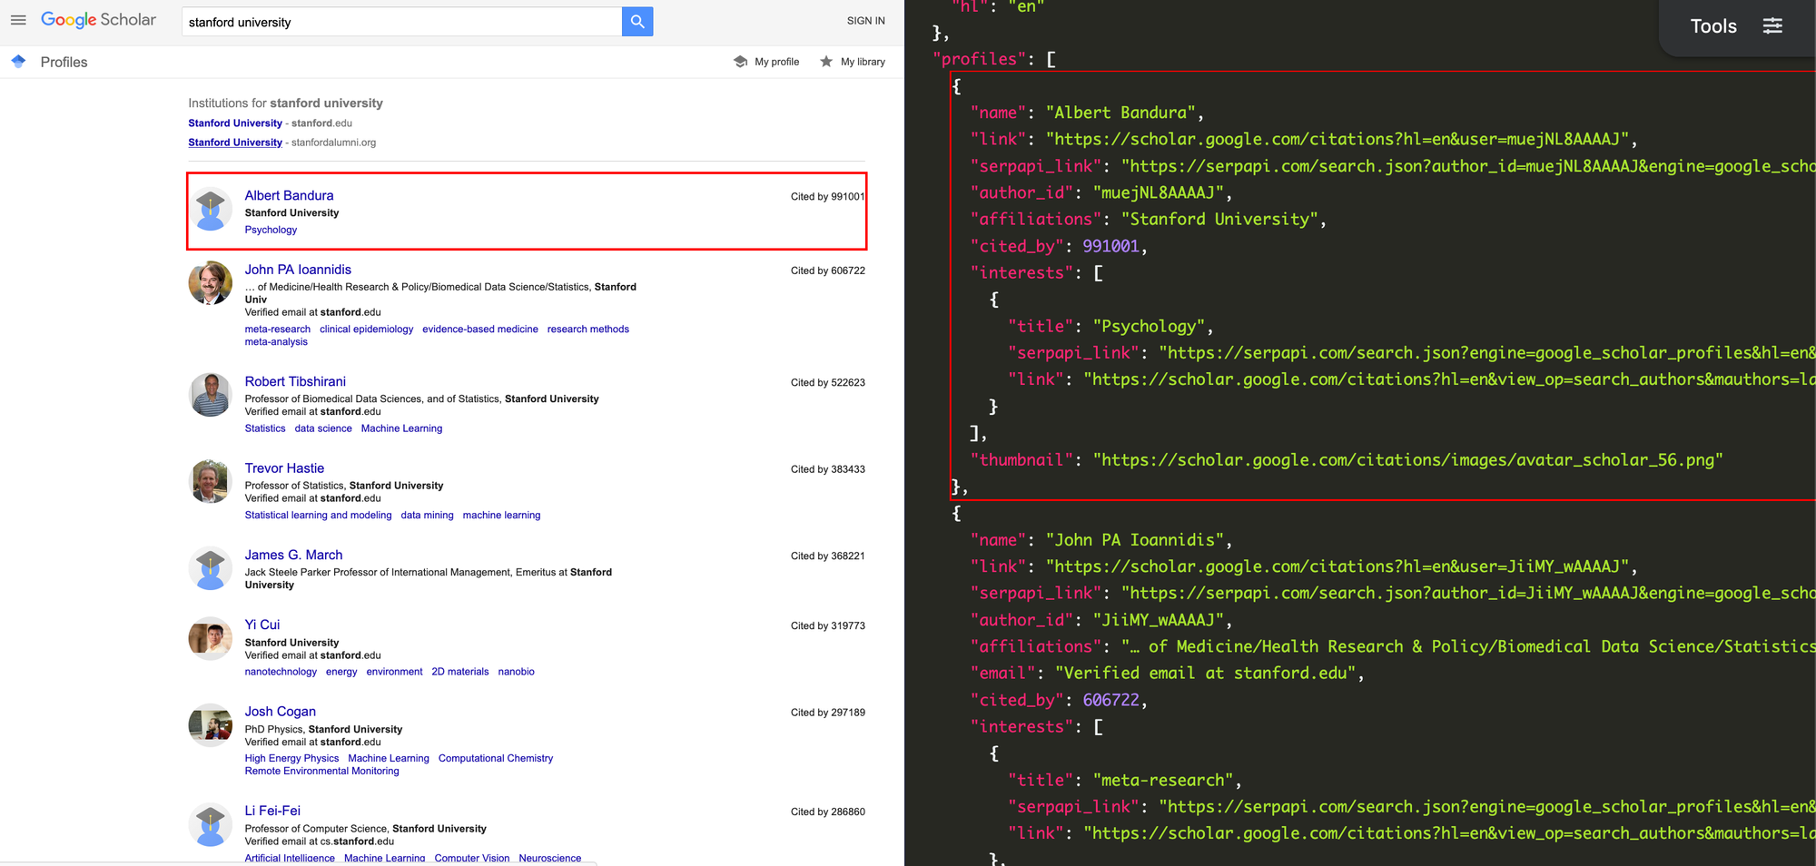Click Cited by 522623 text
The height and width of the screenshot is (866, 1816).
coord(827,383)
